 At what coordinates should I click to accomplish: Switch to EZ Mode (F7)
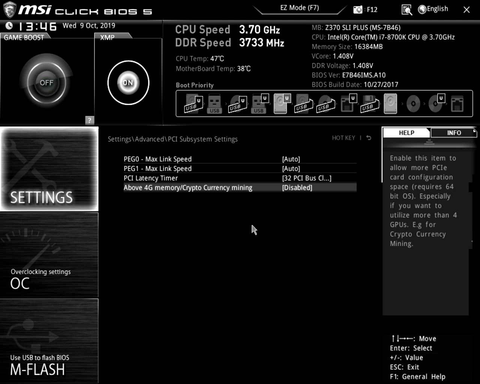click(299, 8)
